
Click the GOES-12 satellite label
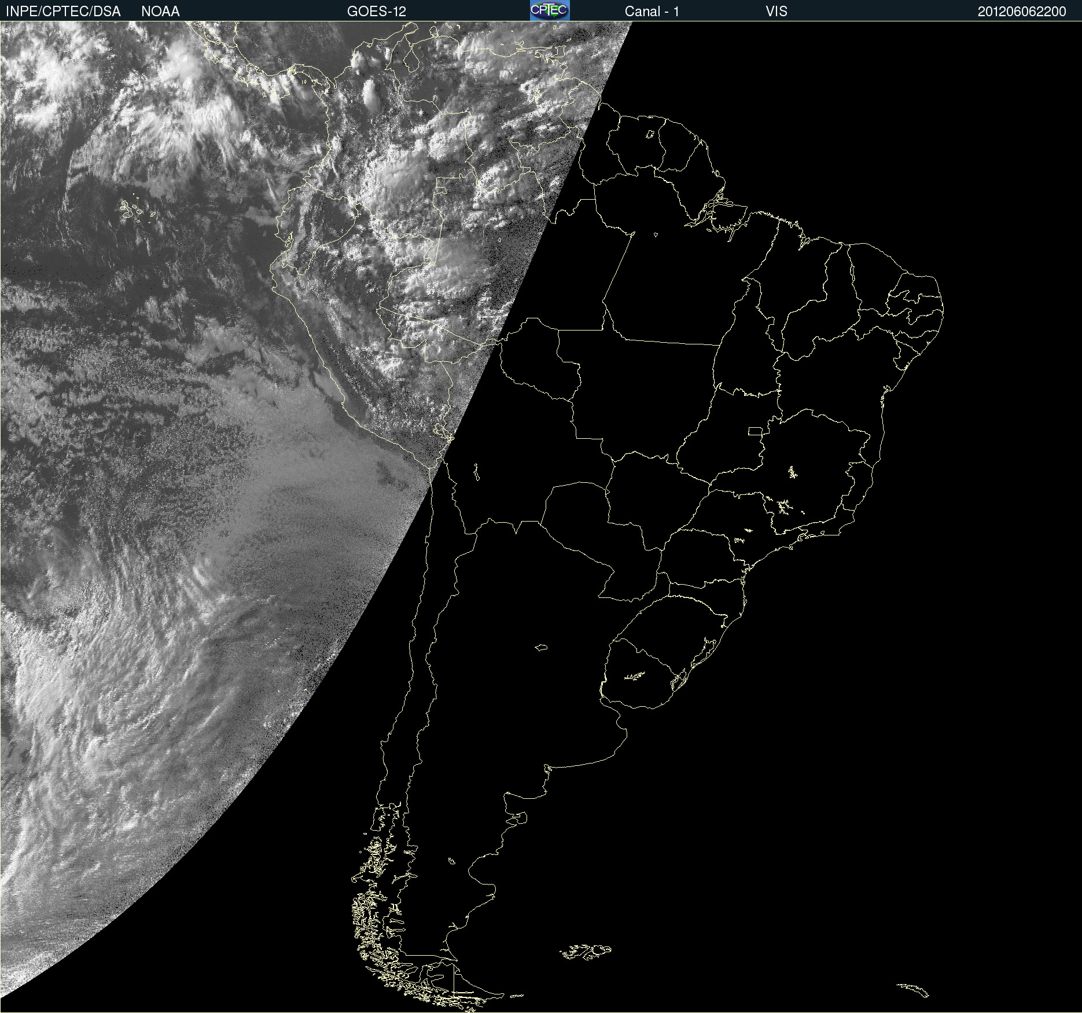(377, 12)
